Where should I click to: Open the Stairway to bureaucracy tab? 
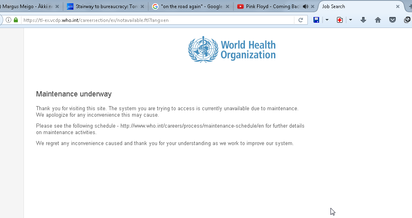click(x=105, y=6)
